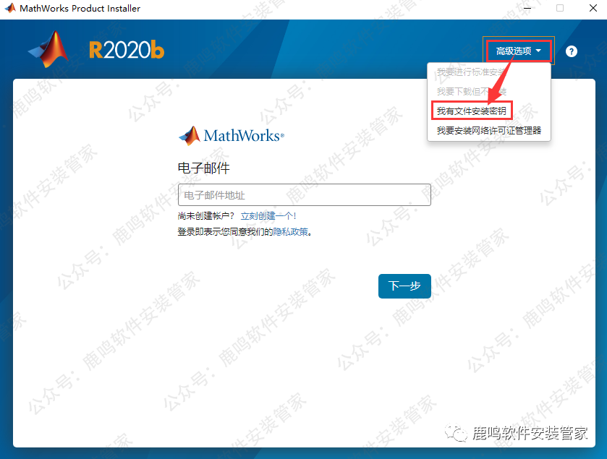The height and width of the screenshot is (459, 607).
Task: Follow the 立刻创建一个! link
Action: 268,216
